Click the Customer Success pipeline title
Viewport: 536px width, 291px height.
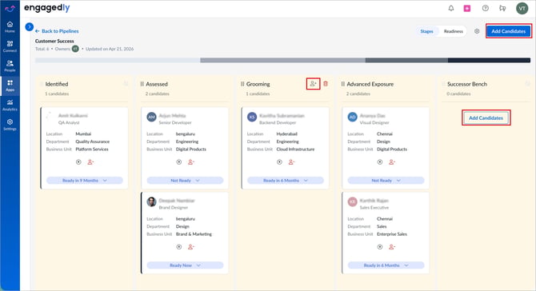(54, 41)
